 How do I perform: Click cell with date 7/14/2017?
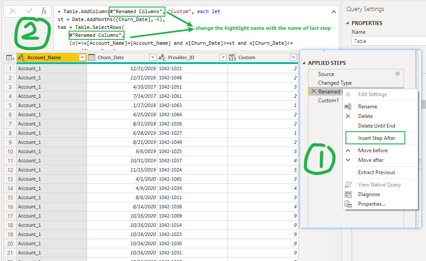click(122, 96)
